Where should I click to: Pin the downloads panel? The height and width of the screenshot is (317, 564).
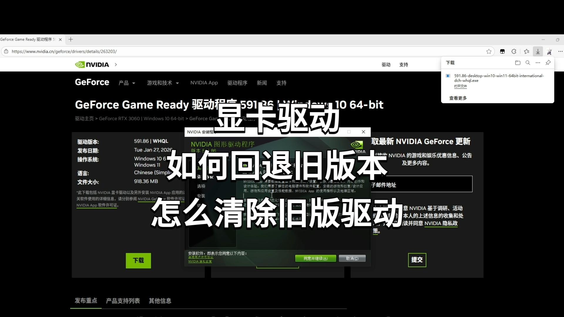pyautogui.click(x=548, y=63)
